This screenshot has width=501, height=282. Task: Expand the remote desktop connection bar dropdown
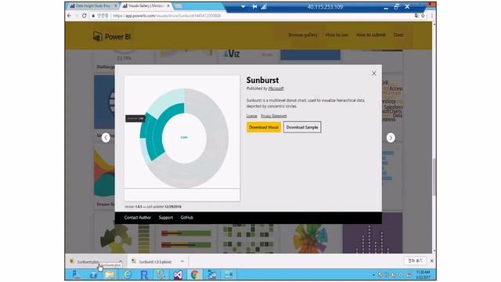[243, 6]
